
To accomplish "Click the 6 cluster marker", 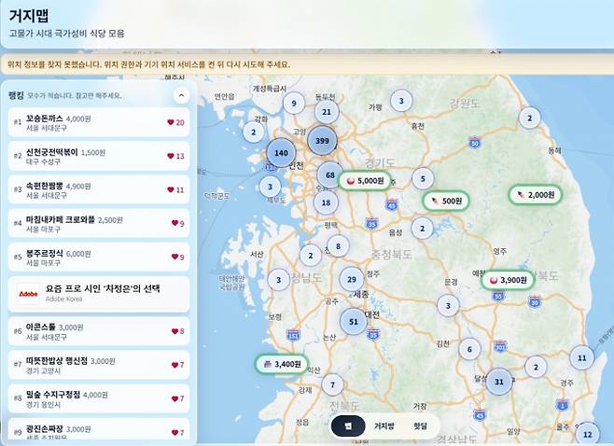I will pyautogui.click(x=469, y=349).
